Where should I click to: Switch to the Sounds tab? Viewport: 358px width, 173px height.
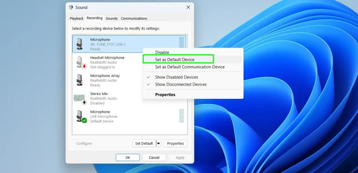pos(112,19)
